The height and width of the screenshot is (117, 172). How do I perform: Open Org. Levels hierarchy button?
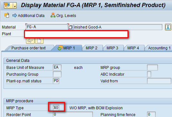[63, 15]
